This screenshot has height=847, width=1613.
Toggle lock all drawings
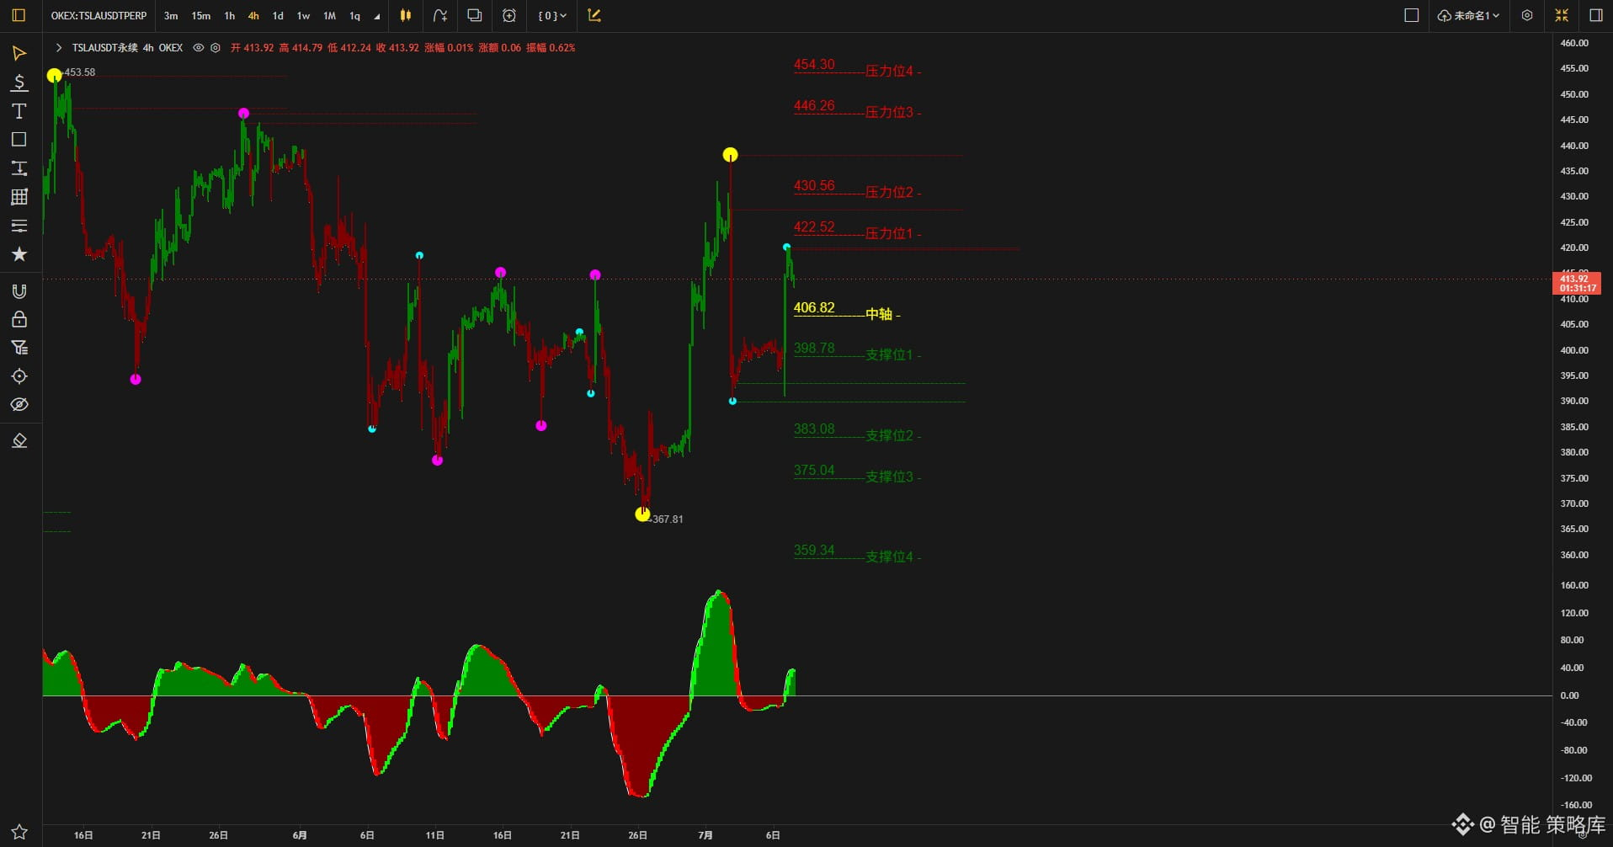(19, 319)
